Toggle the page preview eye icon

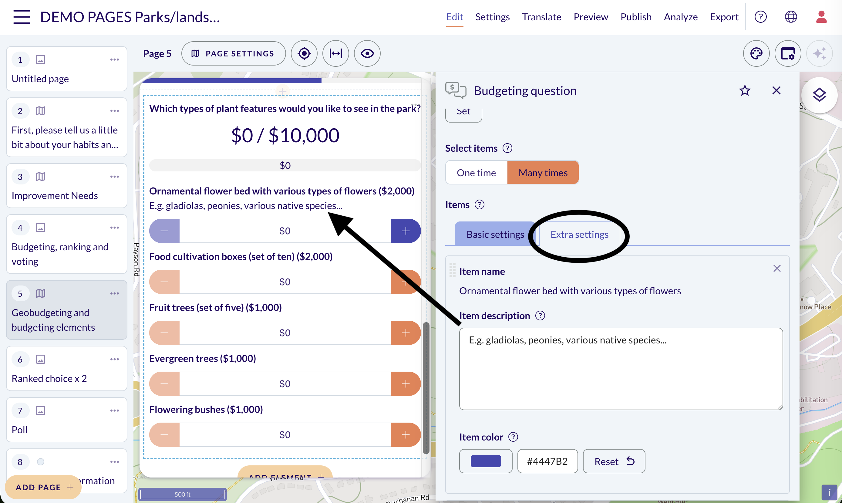pyautogui.click(x=367, y=53)
